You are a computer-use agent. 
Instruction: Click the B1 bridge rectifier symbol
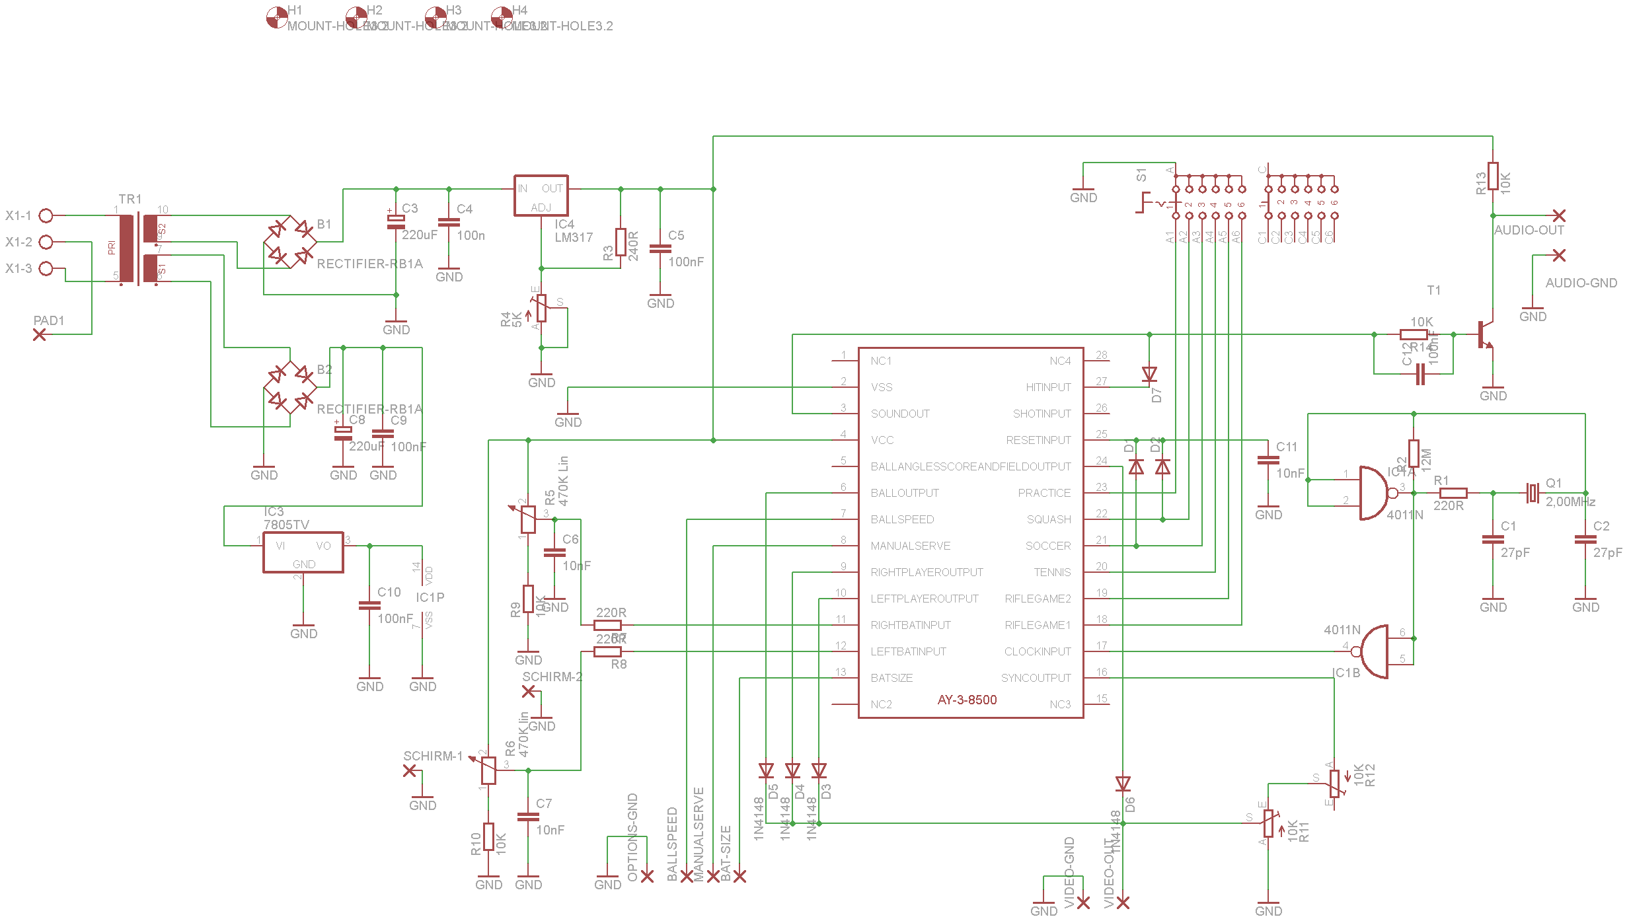(x=290, y=242)
